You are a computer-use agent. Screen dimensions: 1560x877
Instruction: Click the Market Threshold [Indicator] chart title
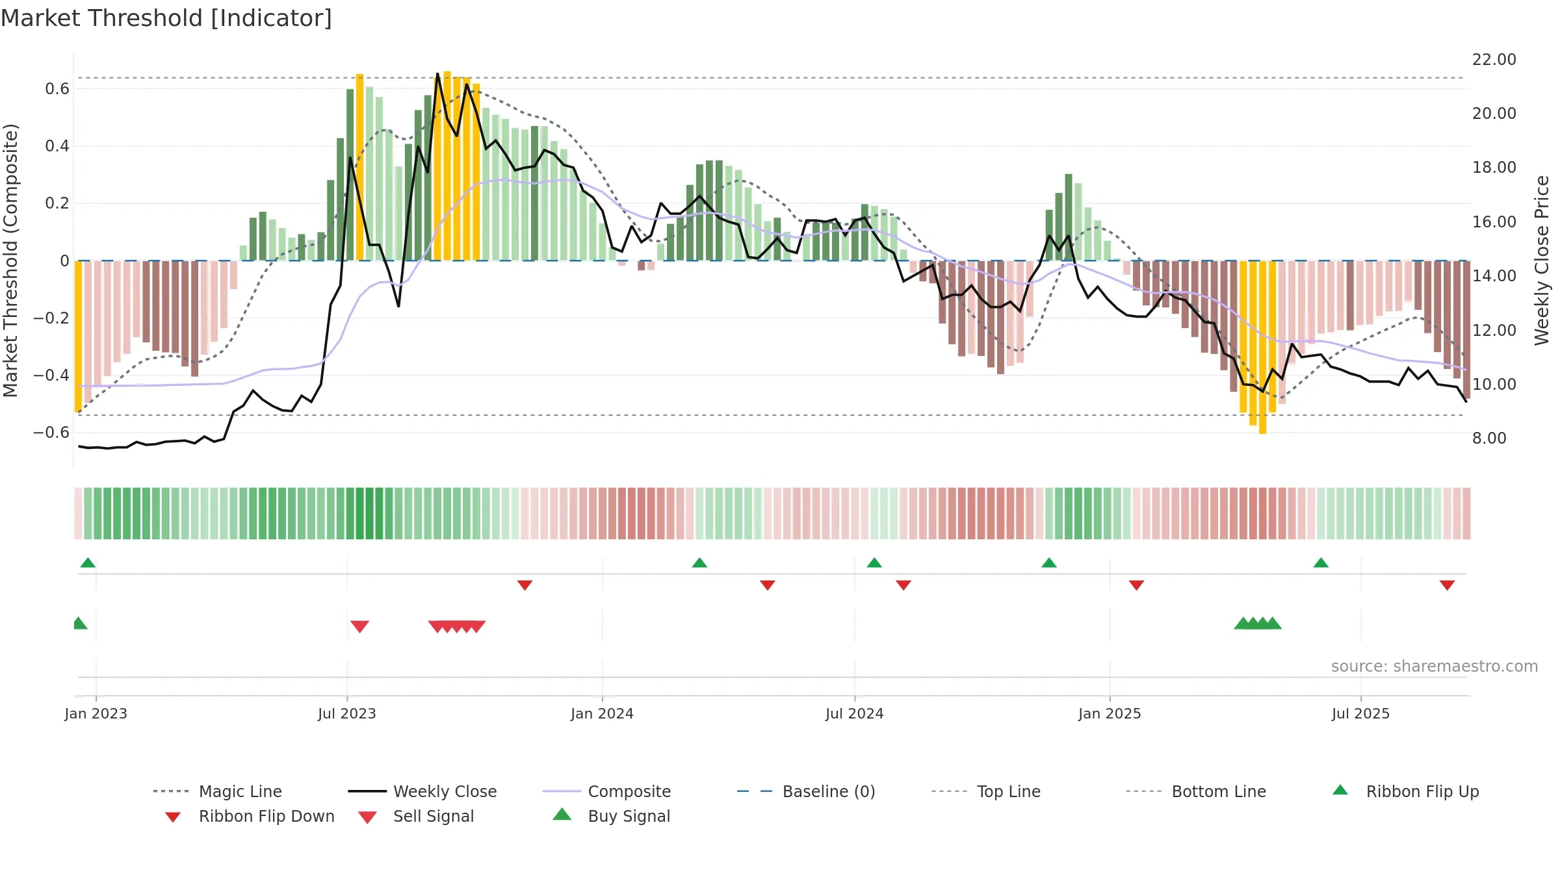pos(166,18)
